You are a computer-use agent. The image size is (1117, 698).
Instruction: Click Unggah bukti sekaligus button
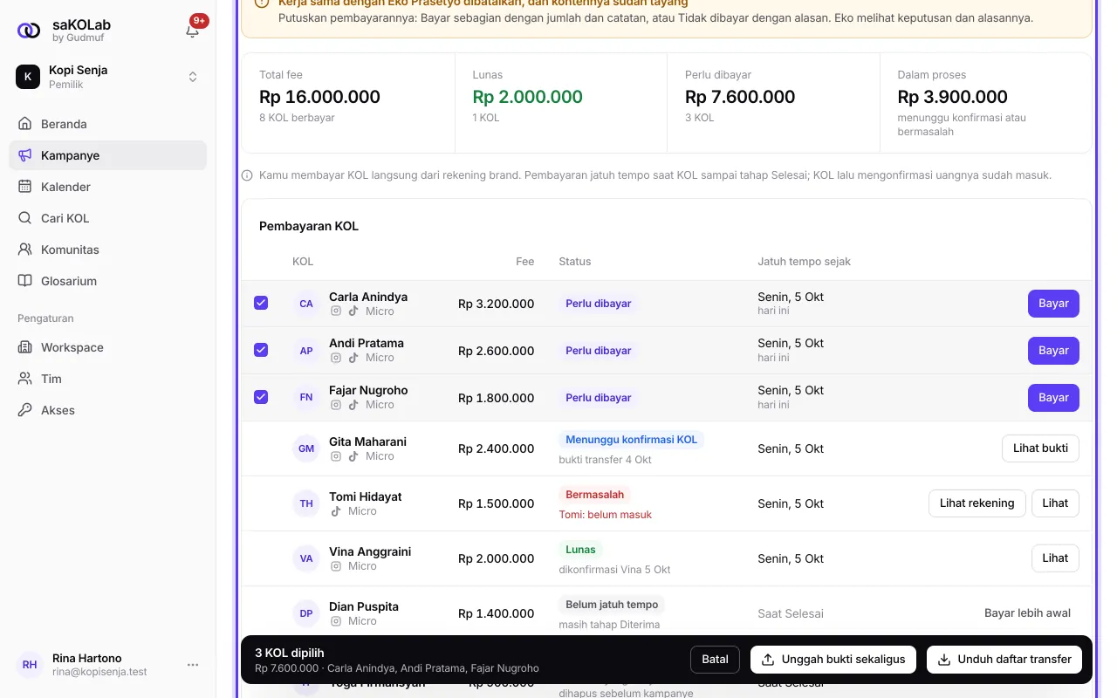pyautogui.click(x=833, y=660)
